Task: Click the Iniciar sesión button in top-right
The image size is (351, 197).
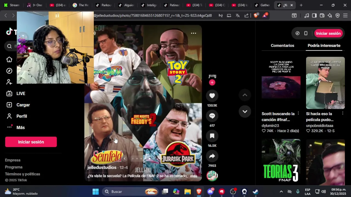Action: pyautogui.click(x=328, y=33)
